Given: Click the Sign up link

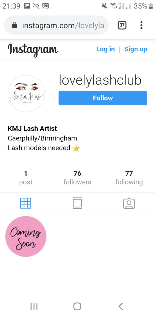Looking at the screenshot, I should [136, 49].
